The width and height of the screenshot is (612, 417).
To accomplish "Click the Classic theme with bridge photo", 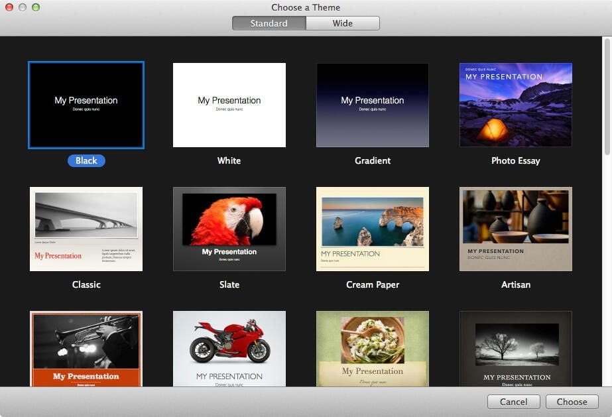I will point(86,229).
